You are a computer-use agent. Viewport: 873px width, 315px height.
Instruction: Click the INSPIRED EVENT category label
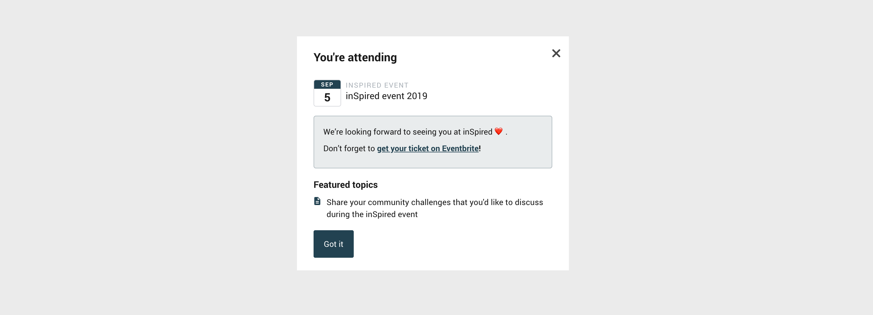pos(377,85)
